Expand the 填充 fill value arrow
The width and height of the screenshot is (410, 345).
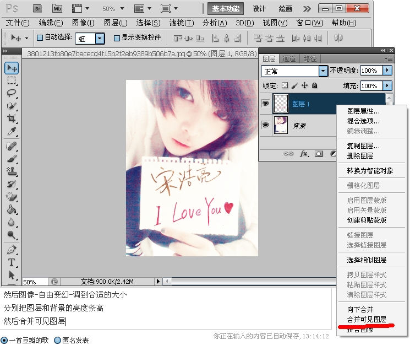(x=387, y=86)
